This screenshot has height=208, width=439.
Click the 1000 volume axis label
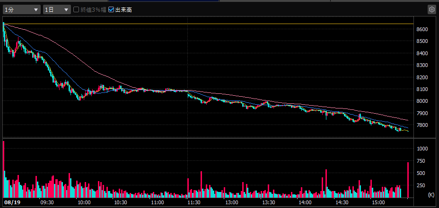(422, 149)
